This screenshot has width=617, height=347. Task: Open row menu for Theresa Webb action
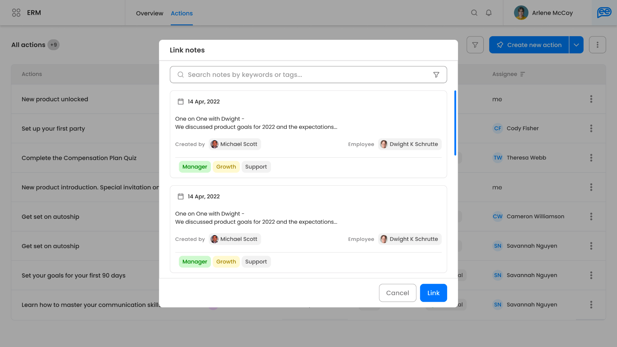point(591,158)
